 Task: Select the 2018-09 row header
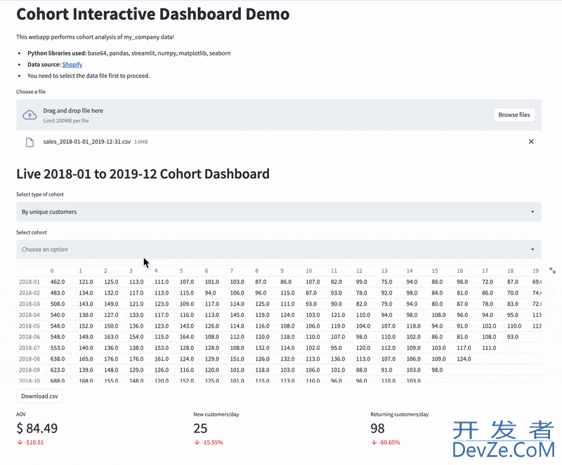[x=30, y=370]
